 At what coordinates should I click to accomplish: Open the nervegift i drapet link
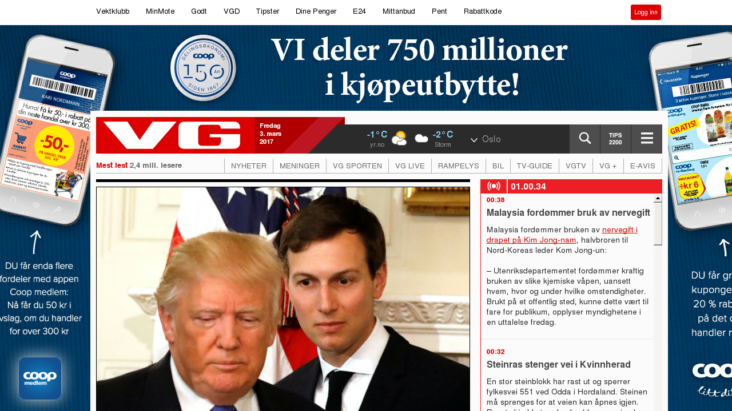click(x=562, y=235)
